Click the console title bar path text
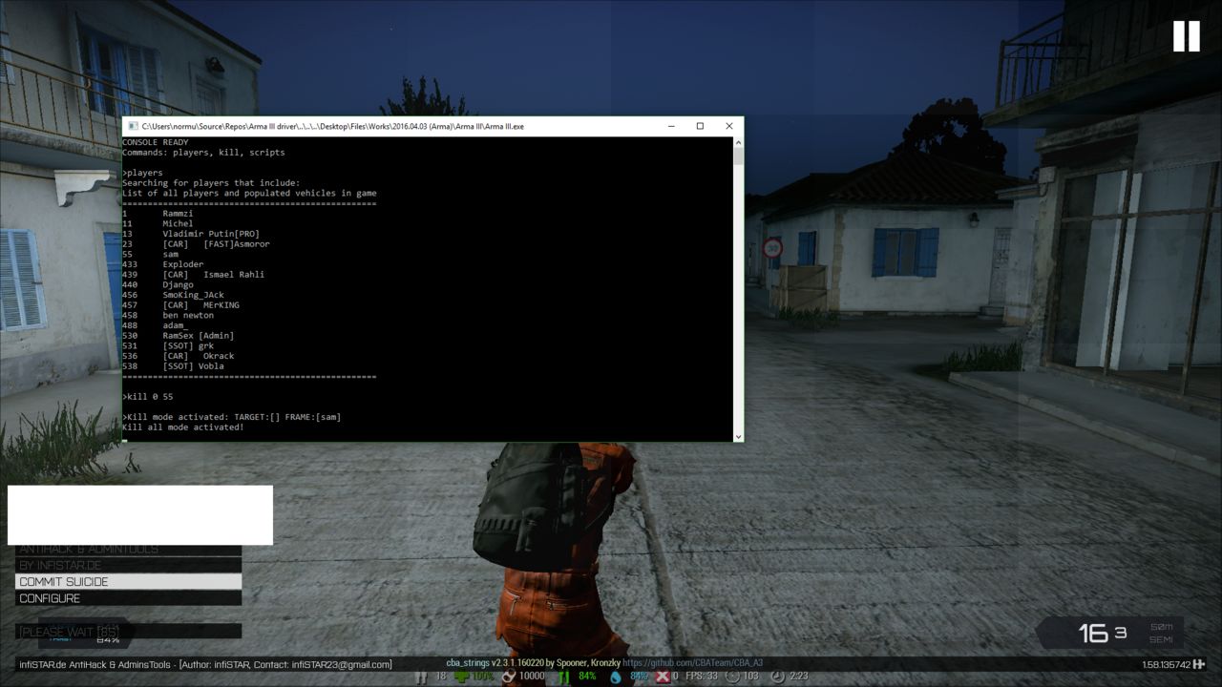1222x687 pixels. pos(332,126)
